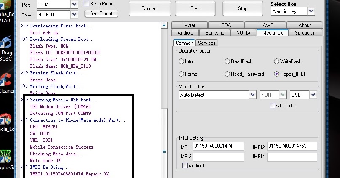The image size is (340, 178).
Task: Switch to the HUAWEI tab
Action: [265, 25]
